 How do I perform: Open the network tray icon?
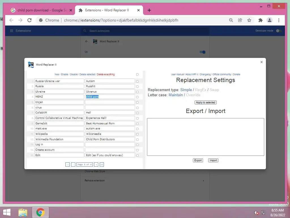point(263,213)
